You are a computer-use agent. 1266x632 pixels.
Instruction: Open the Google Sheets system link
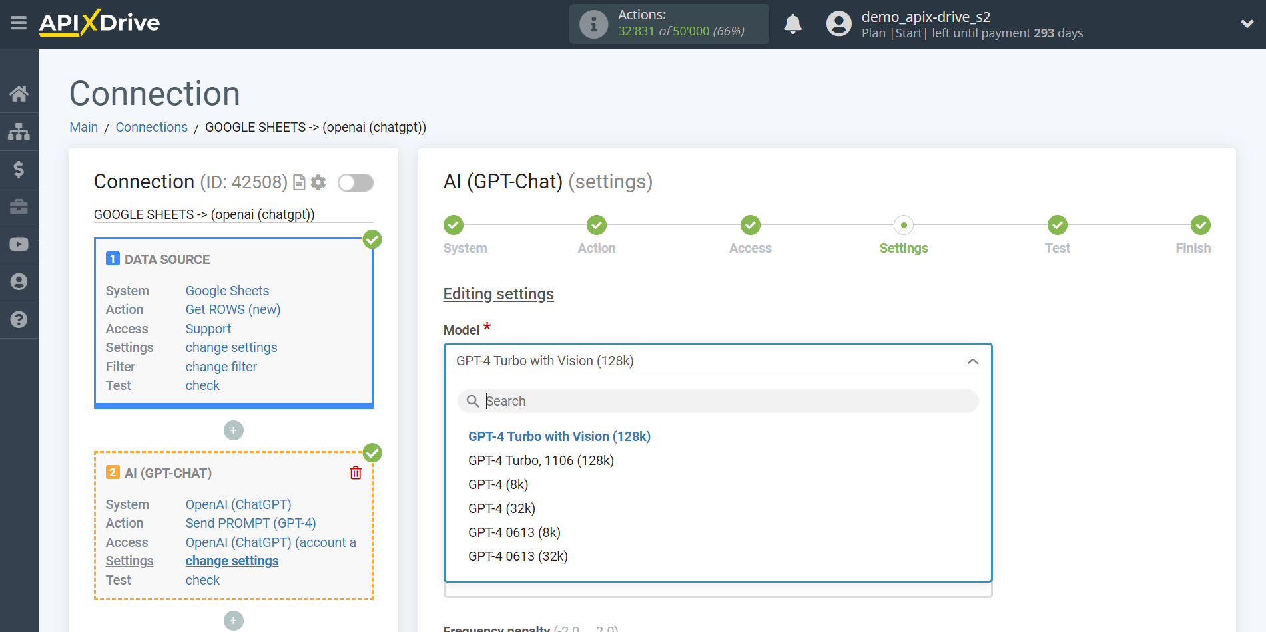227,291
